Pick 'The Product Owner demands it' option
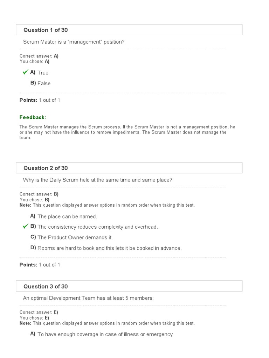This screenshot has width=269, height=358. [75, 237]
